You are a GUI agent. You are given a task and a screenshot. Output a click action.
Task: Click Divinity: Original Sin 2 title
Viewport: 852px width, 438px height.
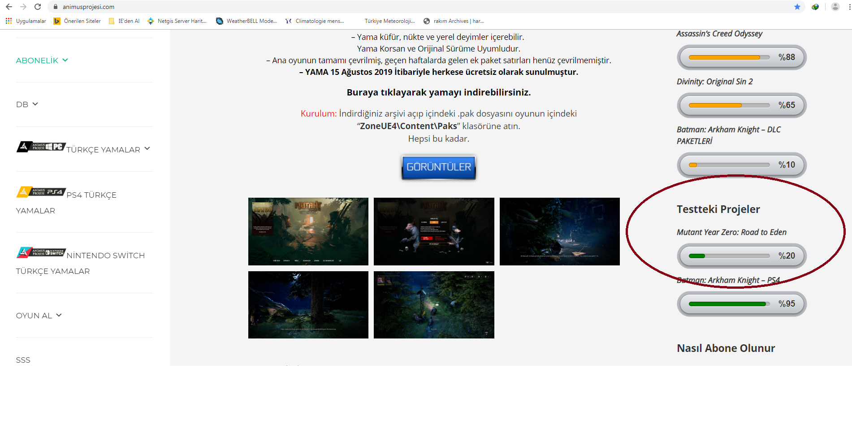715,82
